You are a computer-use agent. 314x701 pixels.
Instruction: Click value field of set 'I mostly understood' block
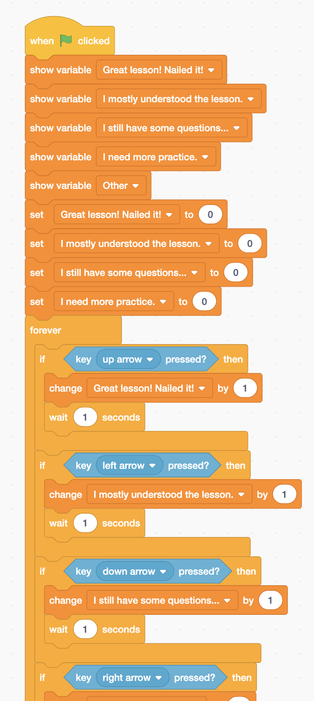pyautogui.click(x=249, y=244)
